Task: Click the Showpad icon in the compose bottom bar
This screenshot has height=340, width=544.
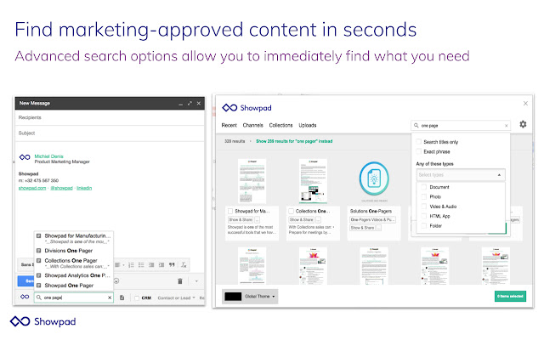Action: tap(25, 297)
